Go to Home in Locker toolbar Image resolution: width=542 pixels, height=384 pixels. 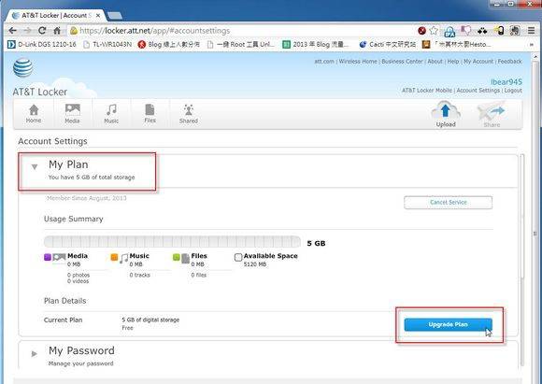click(34, 114)
